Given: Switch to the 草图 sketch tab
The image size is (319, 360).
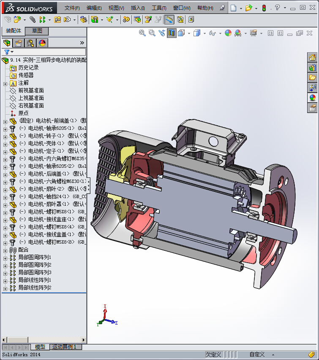Looking at the screenshot, I should point(37,31).
